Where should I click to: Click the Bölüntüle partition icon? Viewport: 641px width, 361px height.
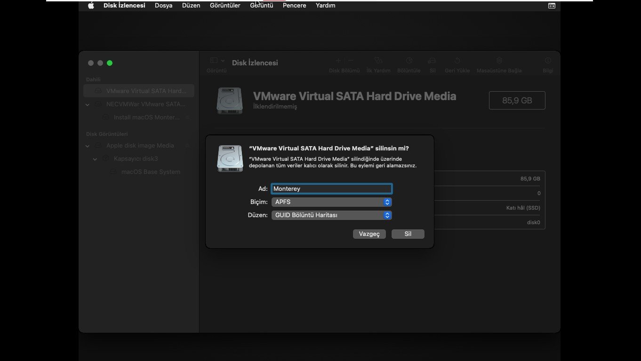409,61
